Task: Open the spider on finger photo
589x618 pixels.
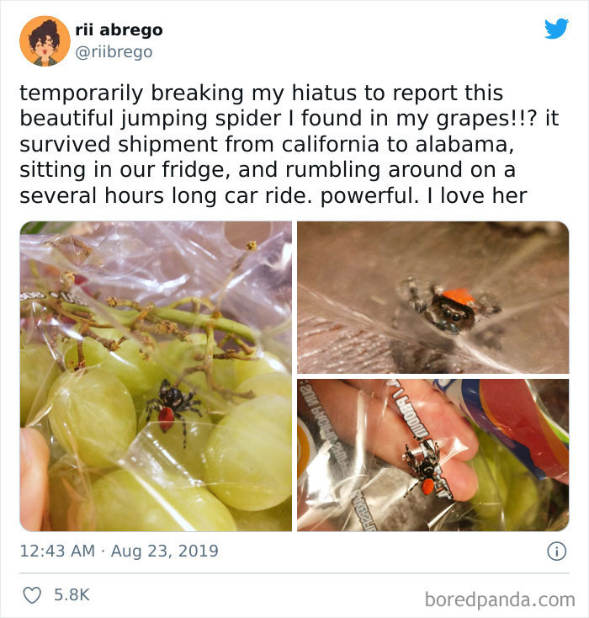Action: (433, 456)
